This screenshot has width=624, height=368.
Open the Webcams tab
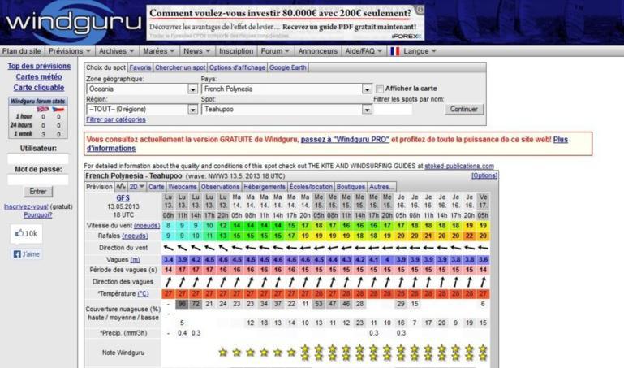click(183, 186)
